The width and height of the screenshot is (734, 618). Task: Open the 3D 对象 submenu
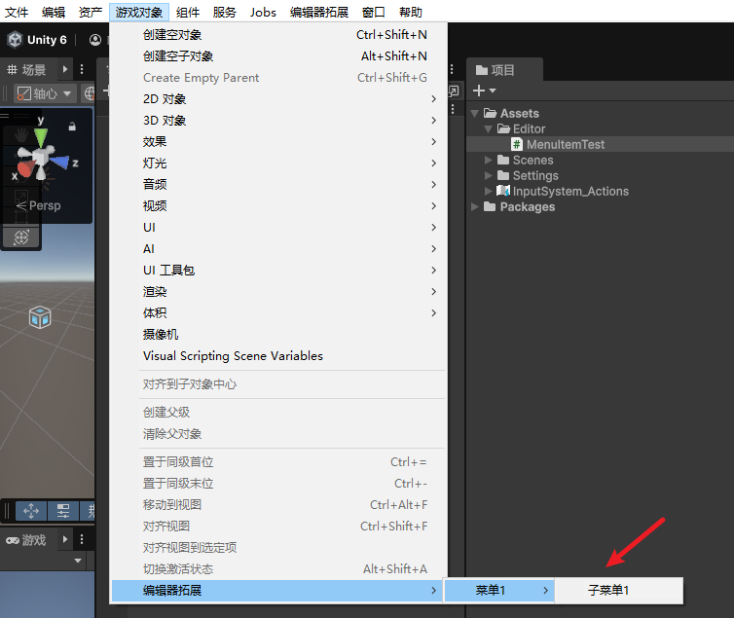(279, 121)
